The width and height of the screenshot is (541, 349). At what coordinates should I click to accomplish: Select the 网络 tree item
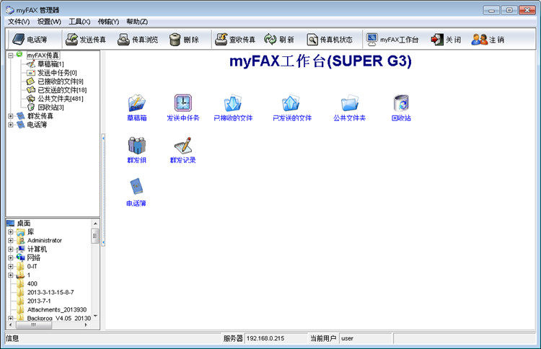33,257
